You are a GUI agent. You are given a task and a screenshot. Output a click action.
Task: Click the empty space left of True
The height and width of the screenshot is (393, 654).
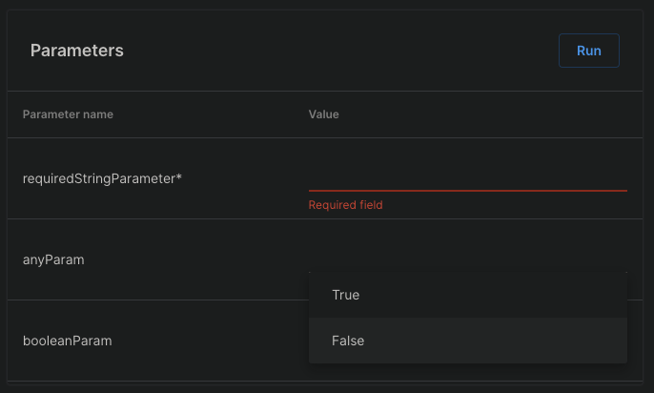coord(319,295)
